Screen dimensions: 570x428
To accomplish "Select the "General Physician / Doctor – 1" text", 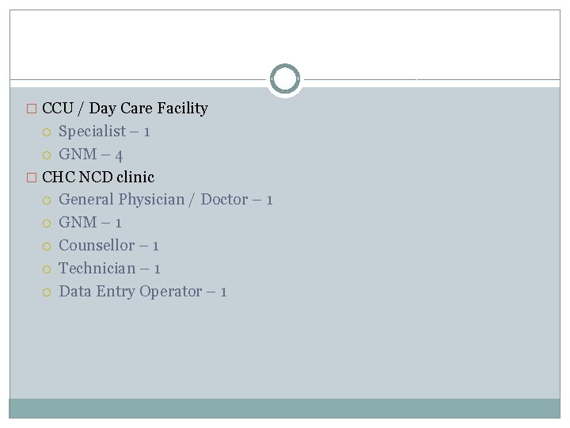I will (166, 200).
